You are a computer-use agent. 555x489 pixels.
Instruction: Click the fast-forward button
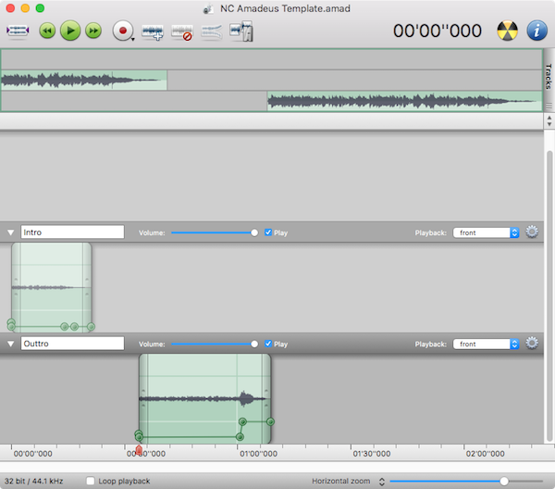(x=93, y=31)
